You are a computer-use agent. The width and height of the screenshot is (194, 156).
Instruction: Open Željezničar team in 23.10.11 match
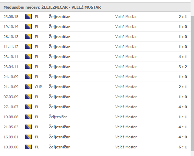(x=59, y=57)
